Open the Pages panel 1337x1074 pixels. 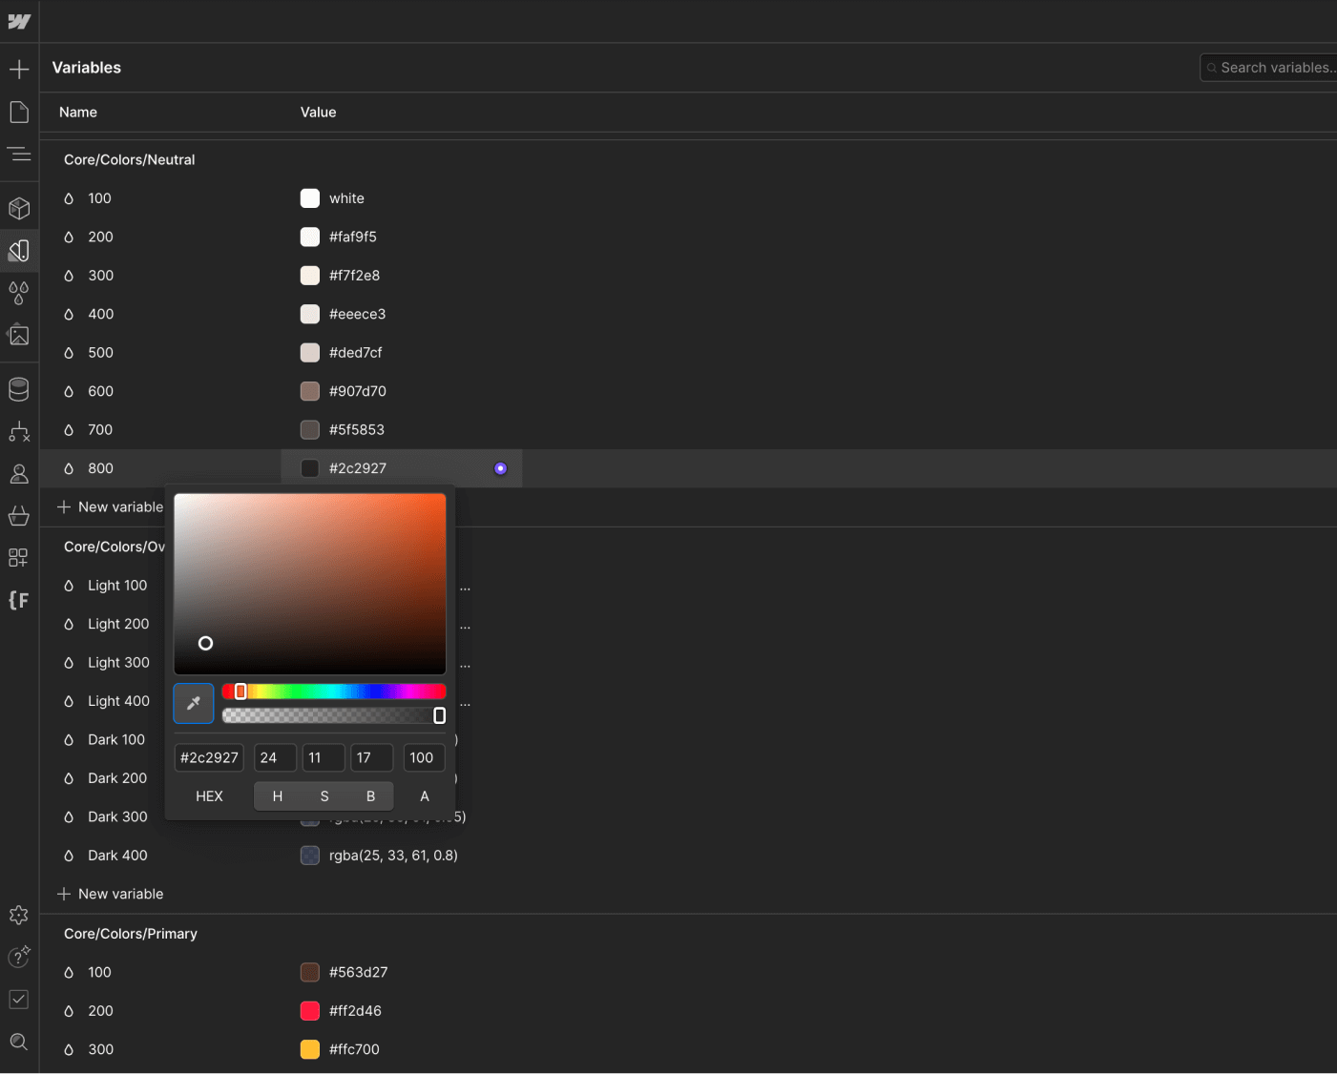(19, 112)
